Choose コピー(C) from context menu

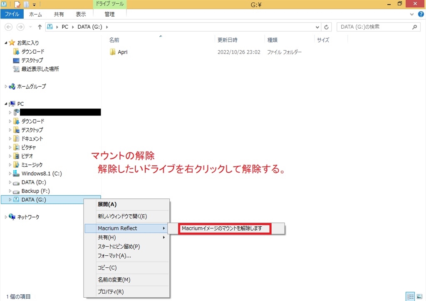(127, 268)
